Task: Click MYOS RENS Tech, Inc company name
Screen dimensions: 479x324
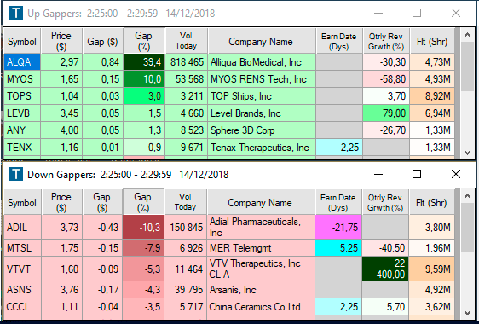Action: (x=262, y=79)
